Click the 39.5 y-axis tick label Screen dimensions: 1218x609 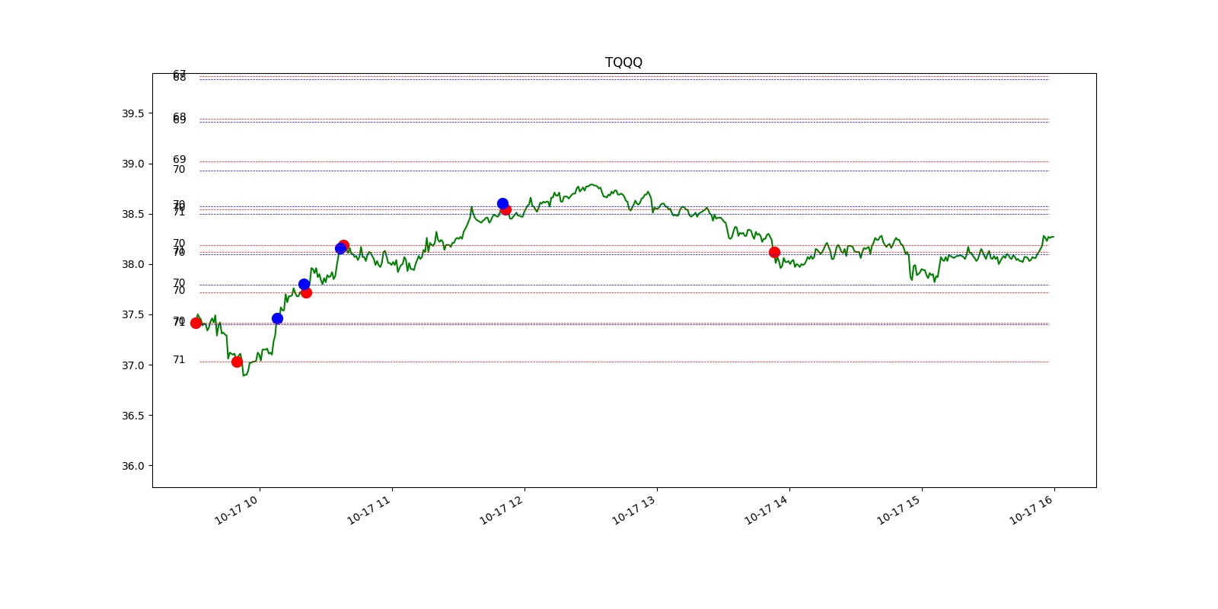click(x=132, y=113)
